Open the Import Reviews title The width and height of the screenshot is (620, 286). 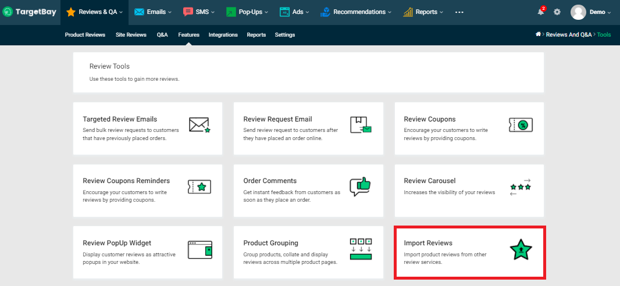point(428,242)
